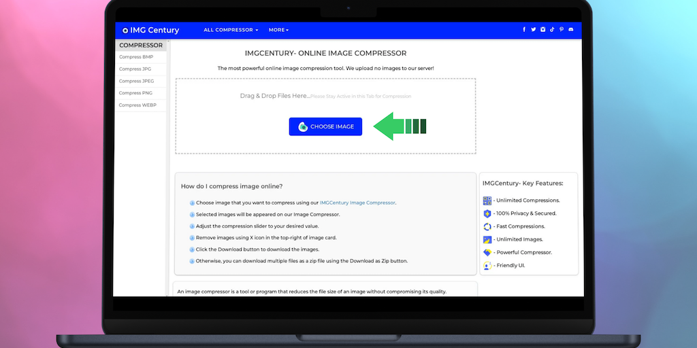
Task: Click the Pinterest icon in header
Action: 562,30
